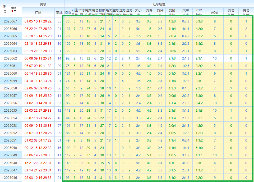The image size is (254, 182).
Task: Select period number 2025050
Action: click(10, 148)
